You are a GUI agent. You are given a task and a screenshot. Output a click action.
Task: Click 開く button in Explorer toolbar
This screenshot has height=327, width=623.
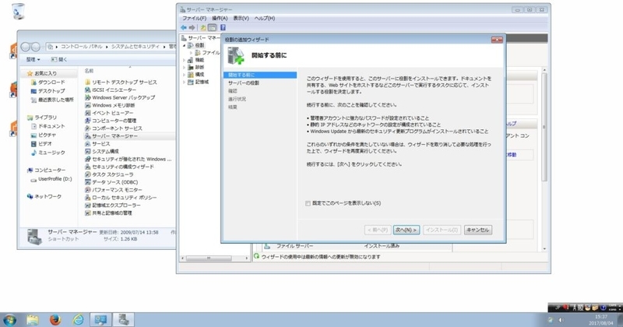(x=59, y=60)
